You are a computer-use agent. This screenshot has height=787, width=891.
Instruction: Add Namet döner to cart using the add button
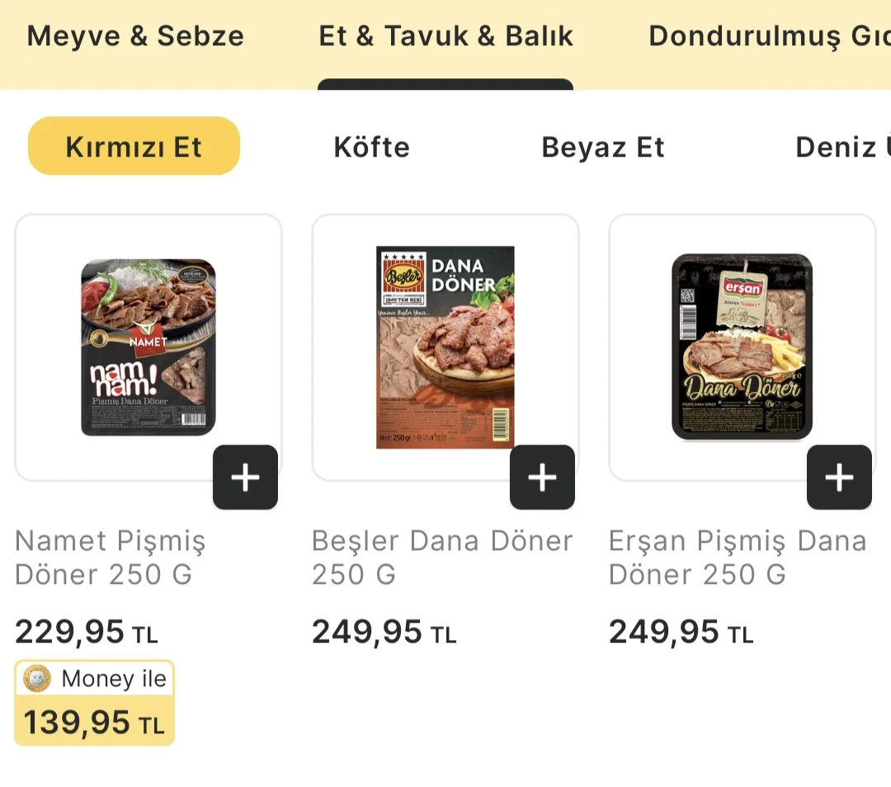(x=245, y=477)
